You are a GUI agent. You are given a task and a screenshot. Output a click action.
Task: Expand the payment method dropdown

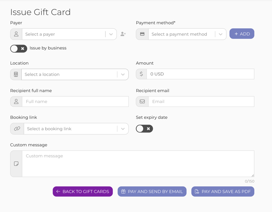[x=187, y=34]
